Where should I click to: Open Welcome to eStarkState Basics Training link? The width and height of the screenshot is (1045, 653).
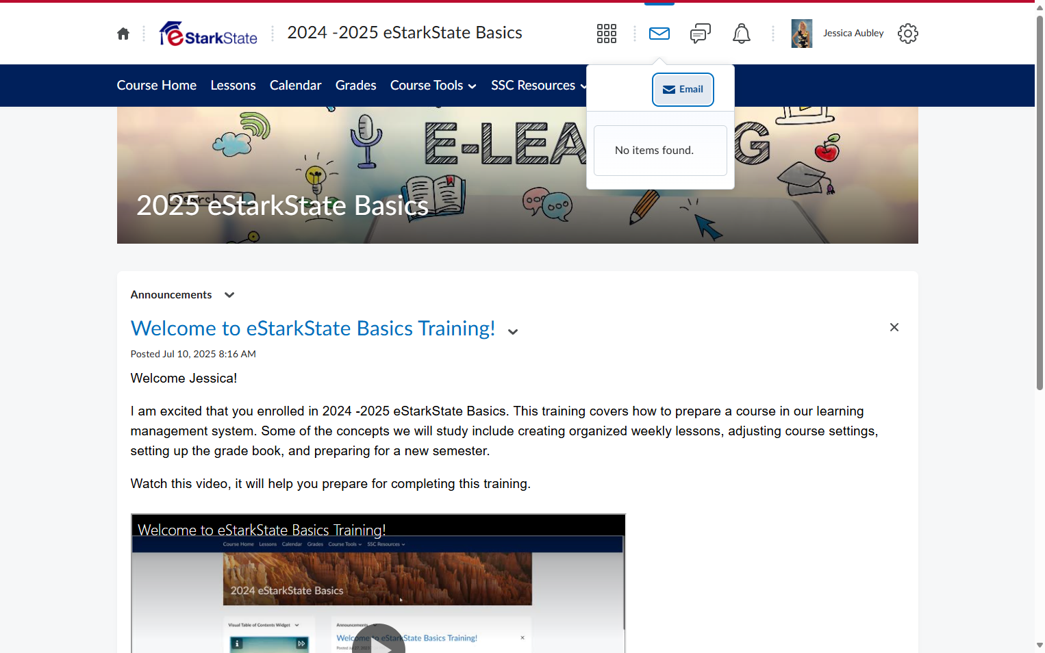313,329
